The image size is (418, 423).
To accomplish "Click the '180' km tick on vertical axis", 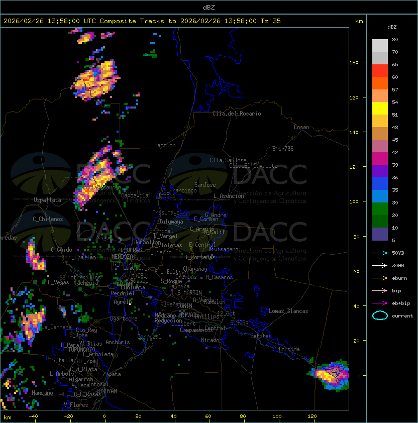I will pos(354,63).
